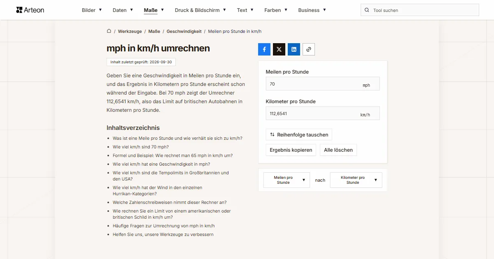Copy page link icon
Screen dimensions: 494x259
coord(309,49)
